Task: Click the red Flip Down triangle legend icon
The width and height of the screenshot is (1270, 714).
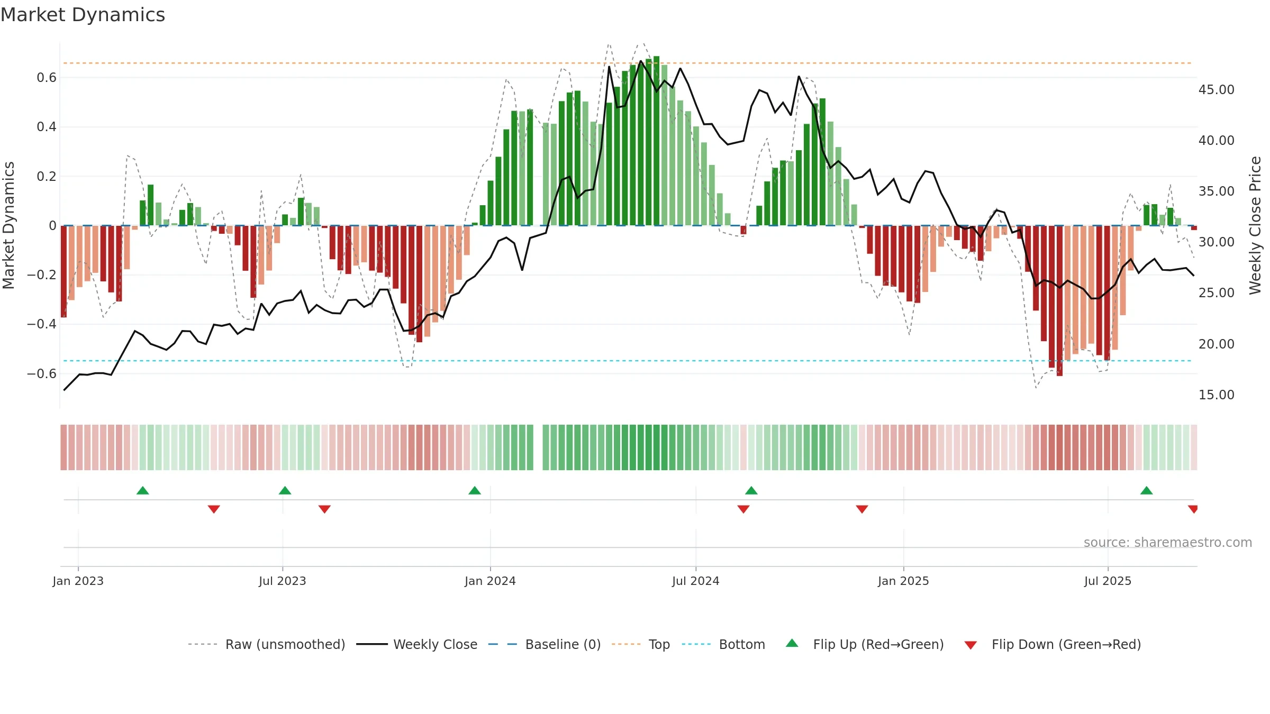Action: tap(970, 645)
